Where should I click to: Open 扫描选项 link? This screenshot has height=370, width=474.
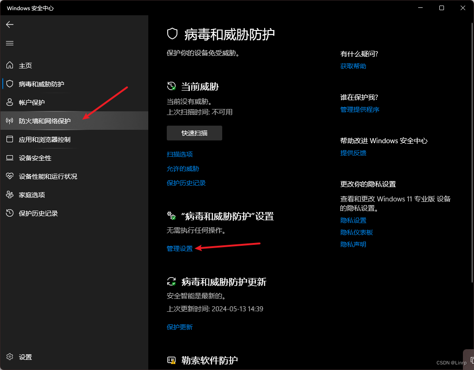(180, 154)
